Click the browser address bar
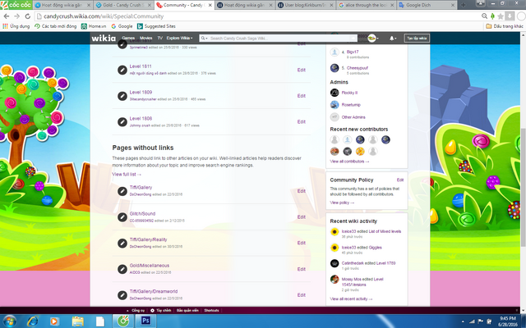526x328 pixels. [x=258, y=16]
